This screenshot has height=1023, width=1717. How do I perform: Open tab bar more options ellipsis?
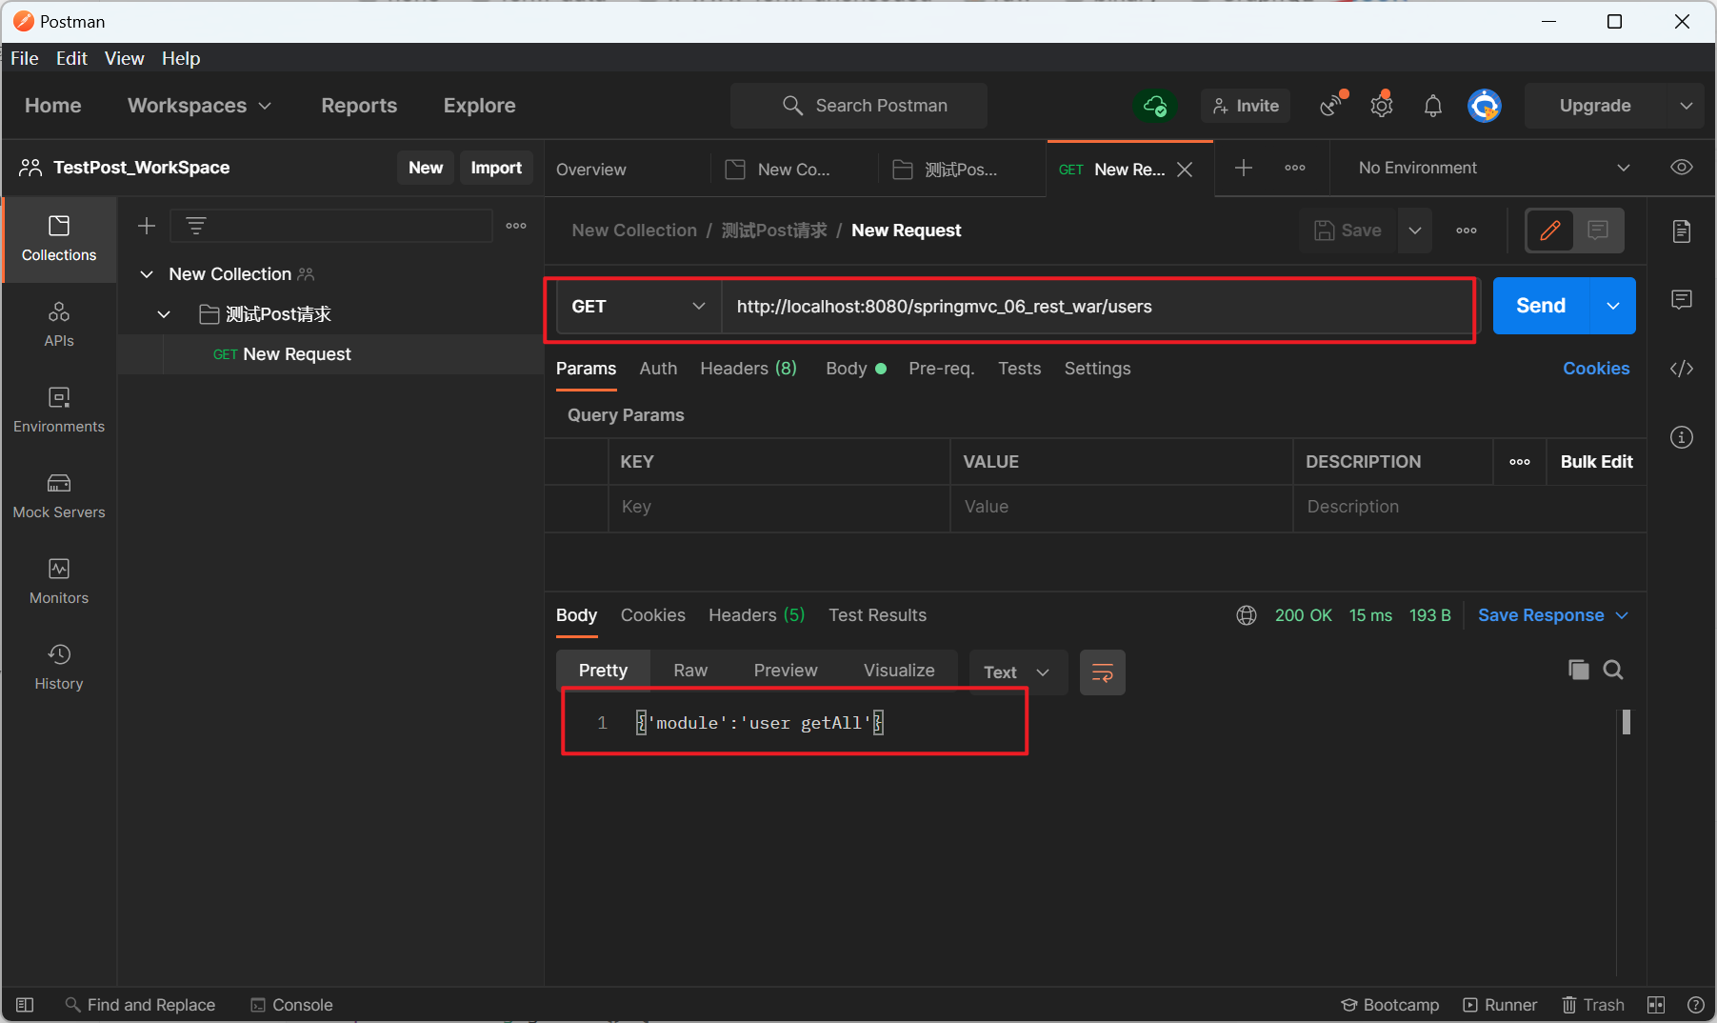point(1295,168)
